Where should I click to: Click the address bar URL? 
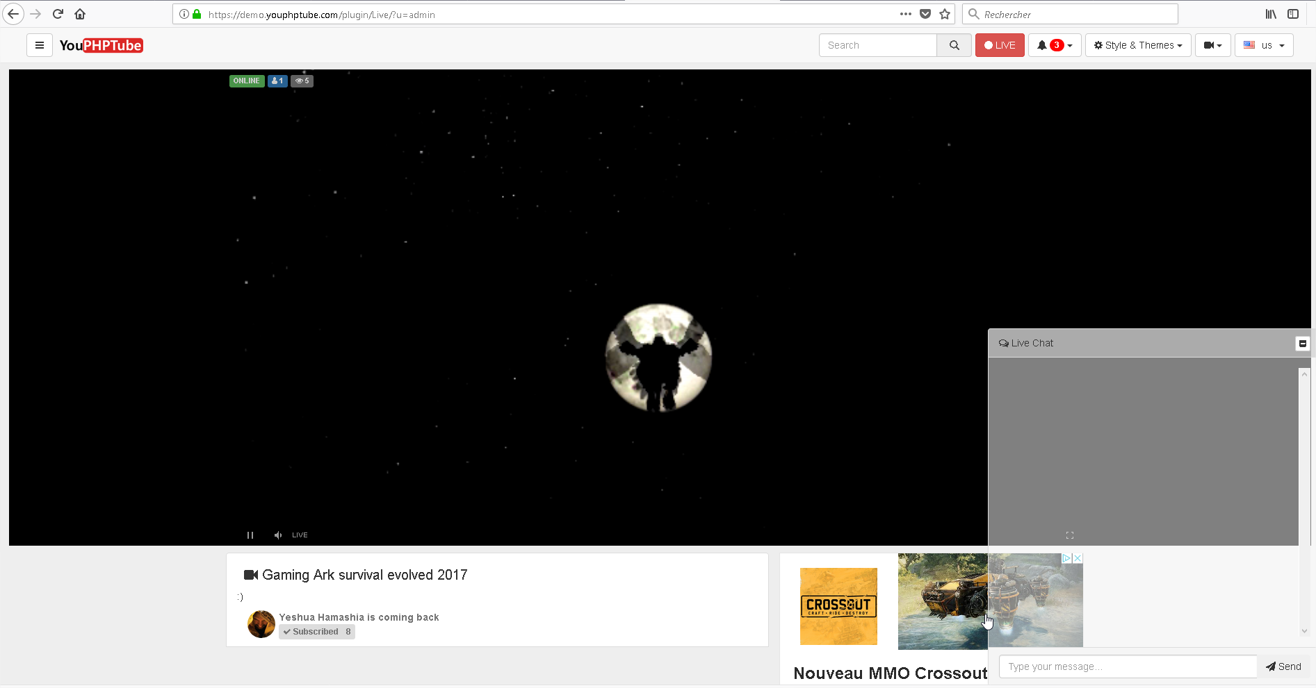(322, 15)
